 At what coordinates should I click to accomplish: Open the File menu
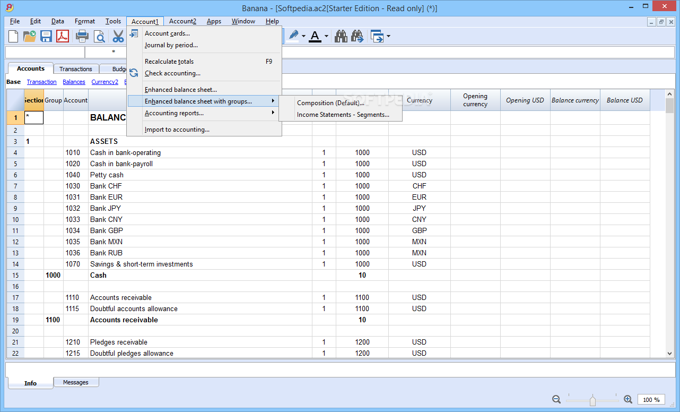[x=15, y=21]
